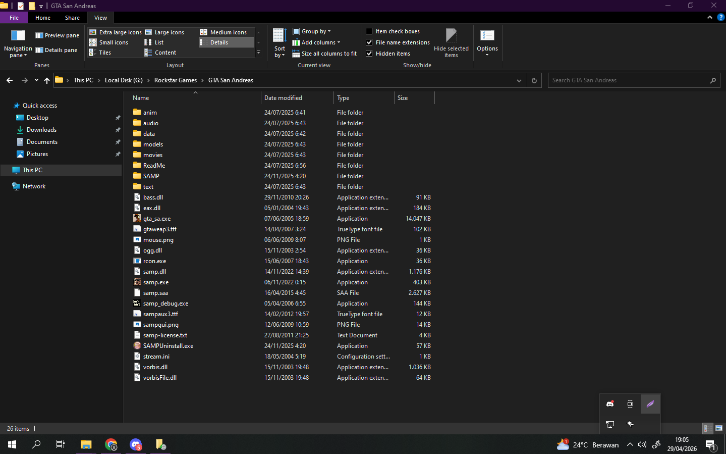Open the Group by dropdown

[312, 31]
